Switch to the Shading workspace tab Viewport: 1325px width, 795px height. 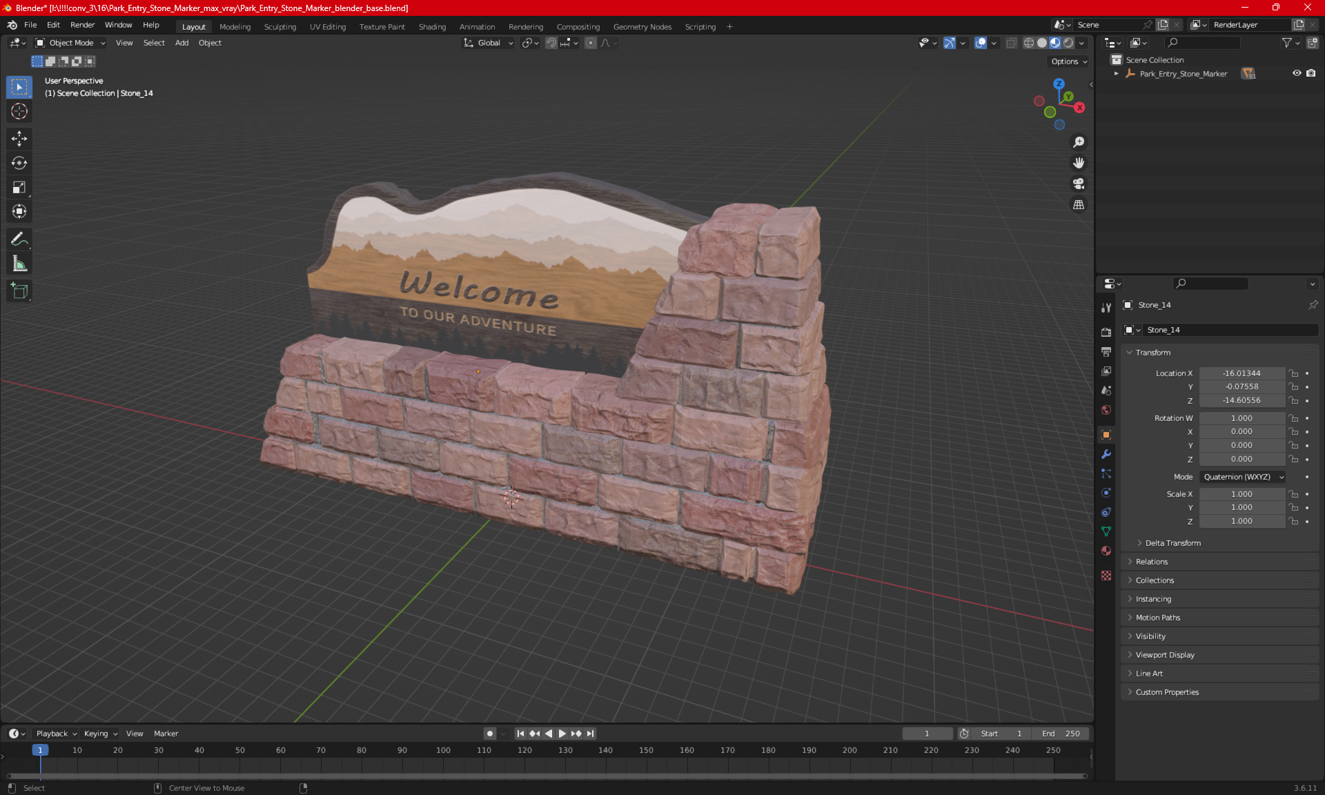pyautogui.click(x=432, y=27)
